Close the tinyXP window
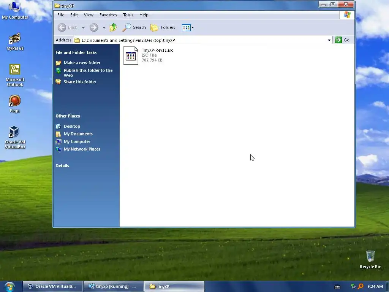Screen dimensions: 389x292 (x=346, y=4)
